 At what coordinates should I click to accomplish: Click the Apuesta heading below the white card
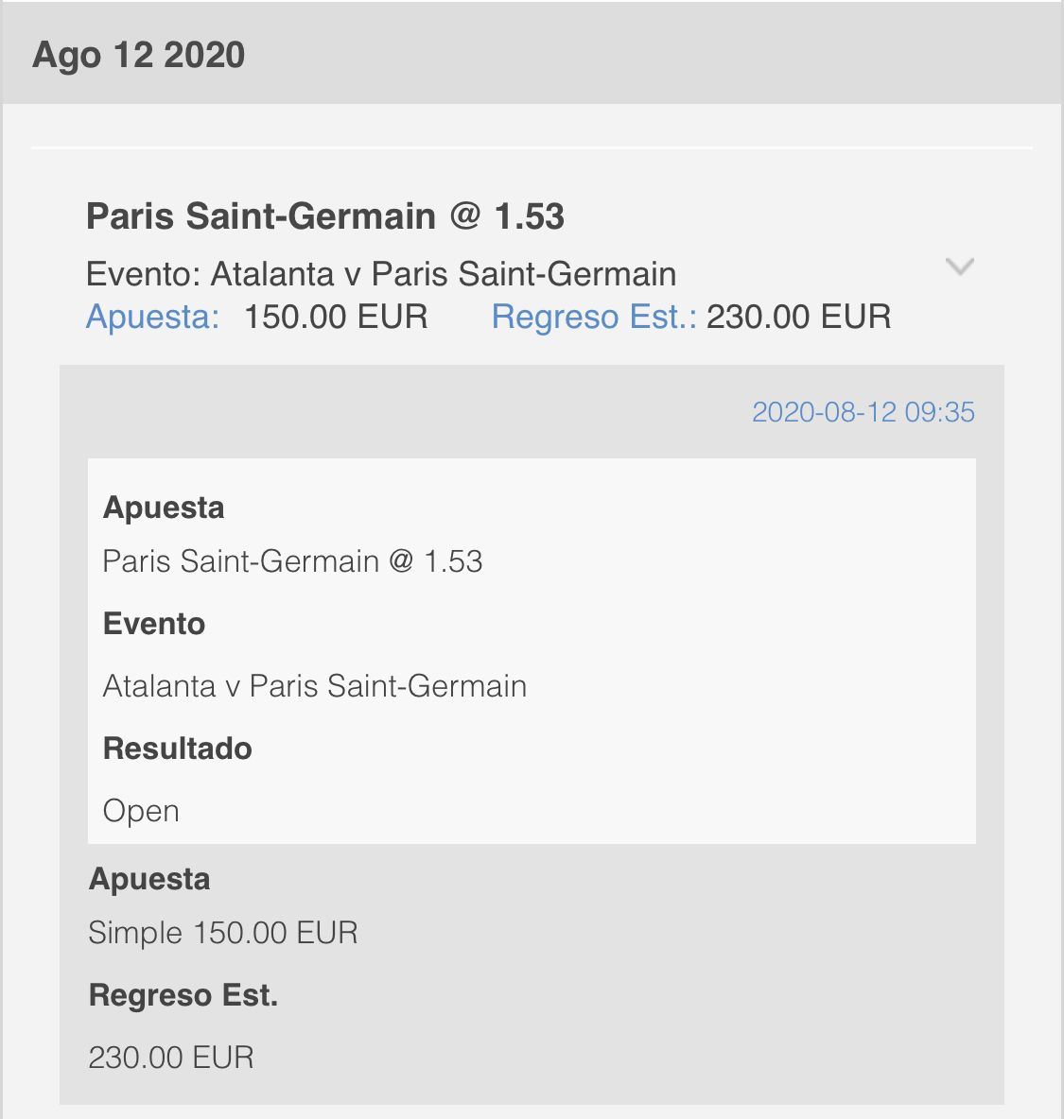click(149, 879)
